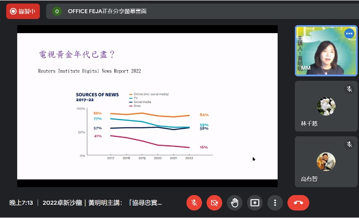Image resolution: width=359 pixels, height=218 pixels.
Task: Click the 2020 axis label
Action: 158,158
